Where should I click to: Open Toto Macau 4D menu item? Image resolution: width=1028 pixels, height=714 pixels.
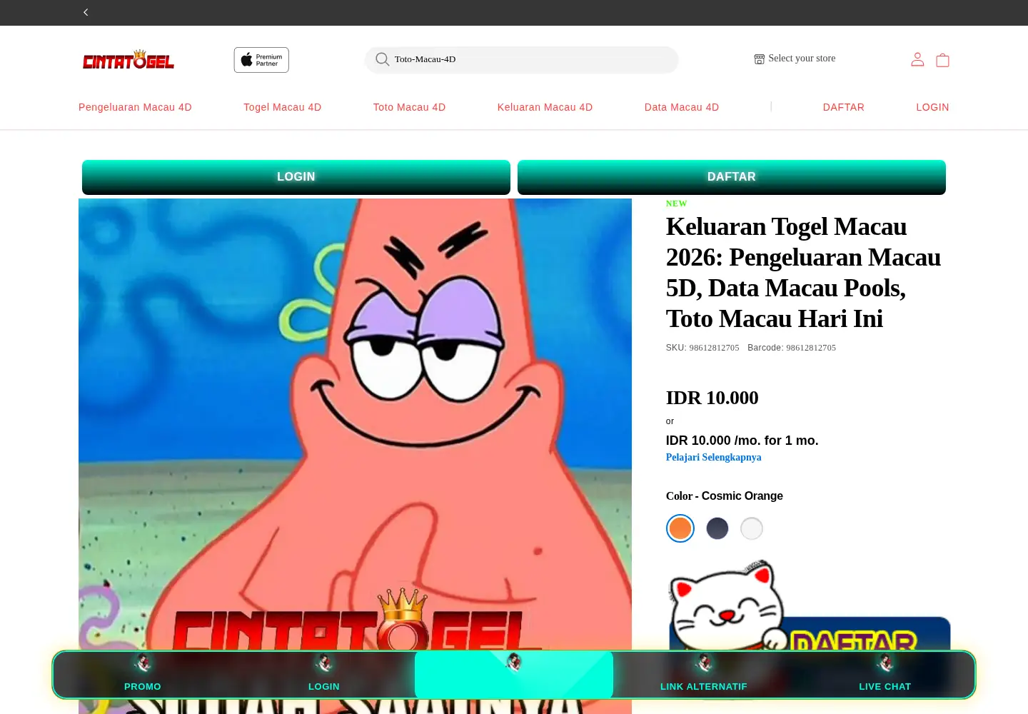tap(409, 107)
